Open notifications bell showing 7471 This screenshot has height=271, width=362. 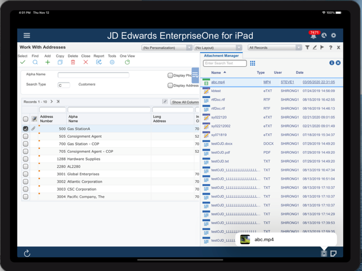(x=313, y=35)
